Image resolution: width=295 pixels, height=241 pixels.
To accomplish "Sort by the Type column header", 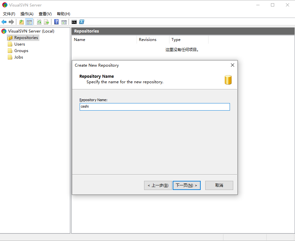I will click(x=189, y=40).
